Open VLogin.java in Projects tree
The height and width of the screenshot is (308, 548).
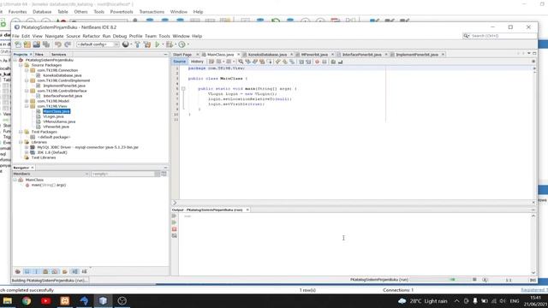point(53,116)
